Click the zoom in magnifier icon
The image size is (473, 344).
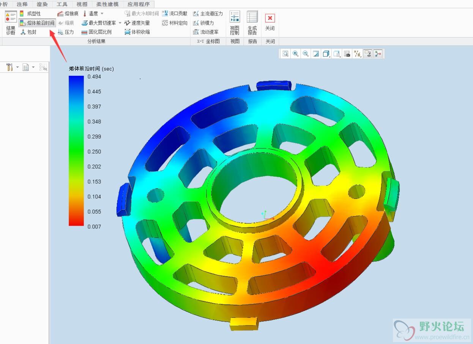click(295, 54)
